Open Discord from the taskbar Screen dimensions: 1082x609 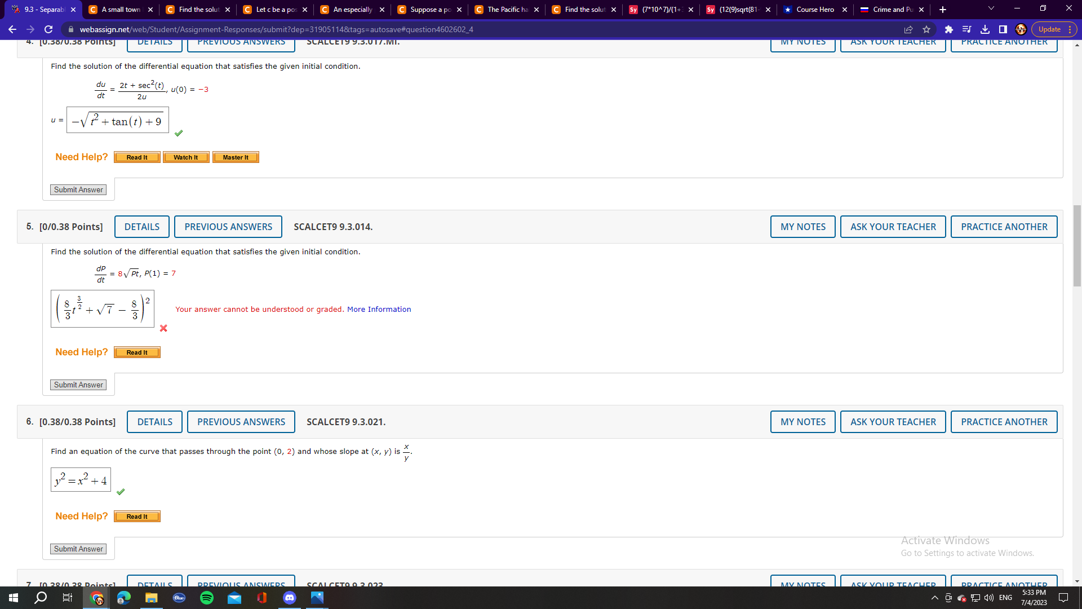290,598
